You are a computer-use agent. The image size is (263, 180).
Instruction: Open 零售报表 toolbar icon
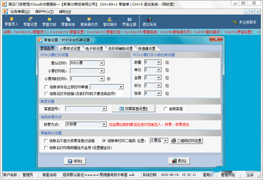pyautogui.click(x=68, y=22)
